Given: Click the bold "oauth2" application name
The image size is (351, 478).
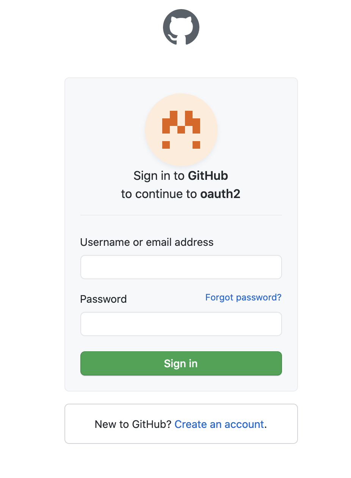Looking at the screenshot, I should pyautogui.click(x=220, y=194).
